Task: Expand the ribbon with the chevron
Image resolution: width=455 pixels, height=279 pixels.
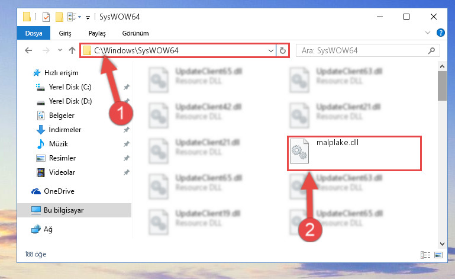Action: coord(427,33)
